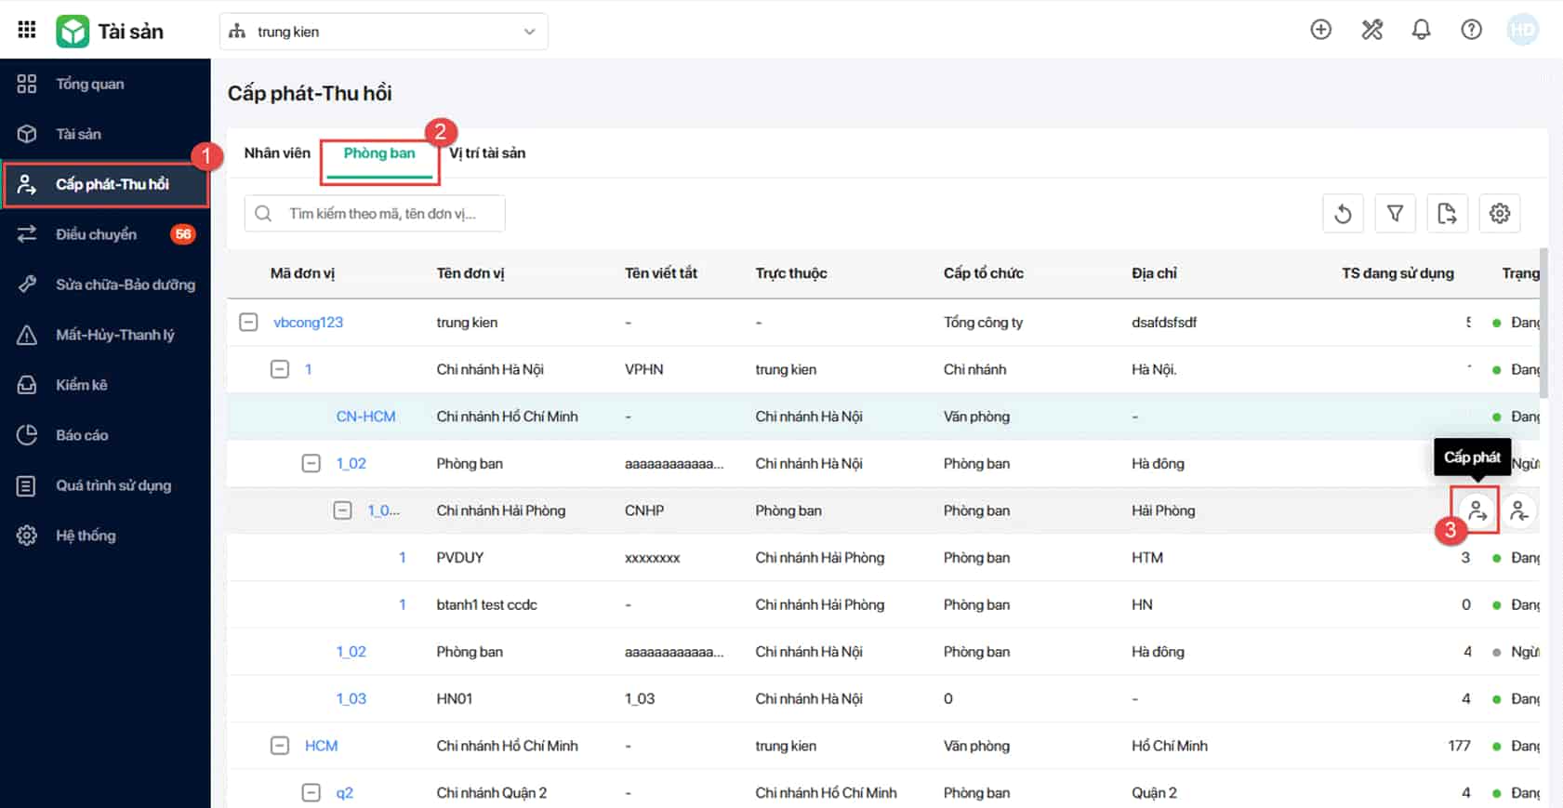
Task: Click Mã đơn vị column header
Action: point(302,273)
